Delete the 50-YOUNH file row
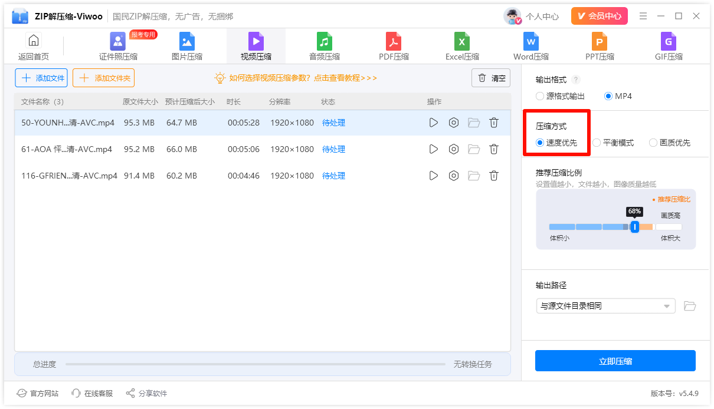Image resolution: width=714 pixels, height=409 pixels. (x=494, y=123)
